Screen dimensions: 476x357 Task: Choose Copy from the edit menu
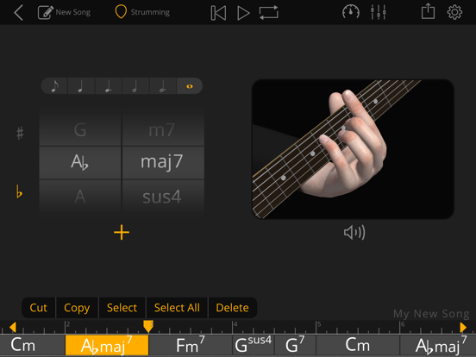click(77, 308)
